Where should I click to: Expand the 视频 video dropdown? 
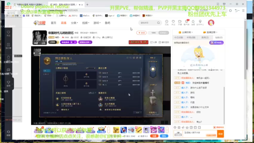pyautogui.click(x=85, y=23)
